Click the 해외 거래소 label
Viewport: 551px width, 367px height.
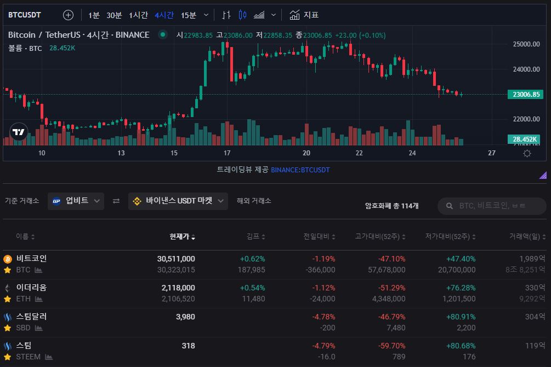(254, 201)
